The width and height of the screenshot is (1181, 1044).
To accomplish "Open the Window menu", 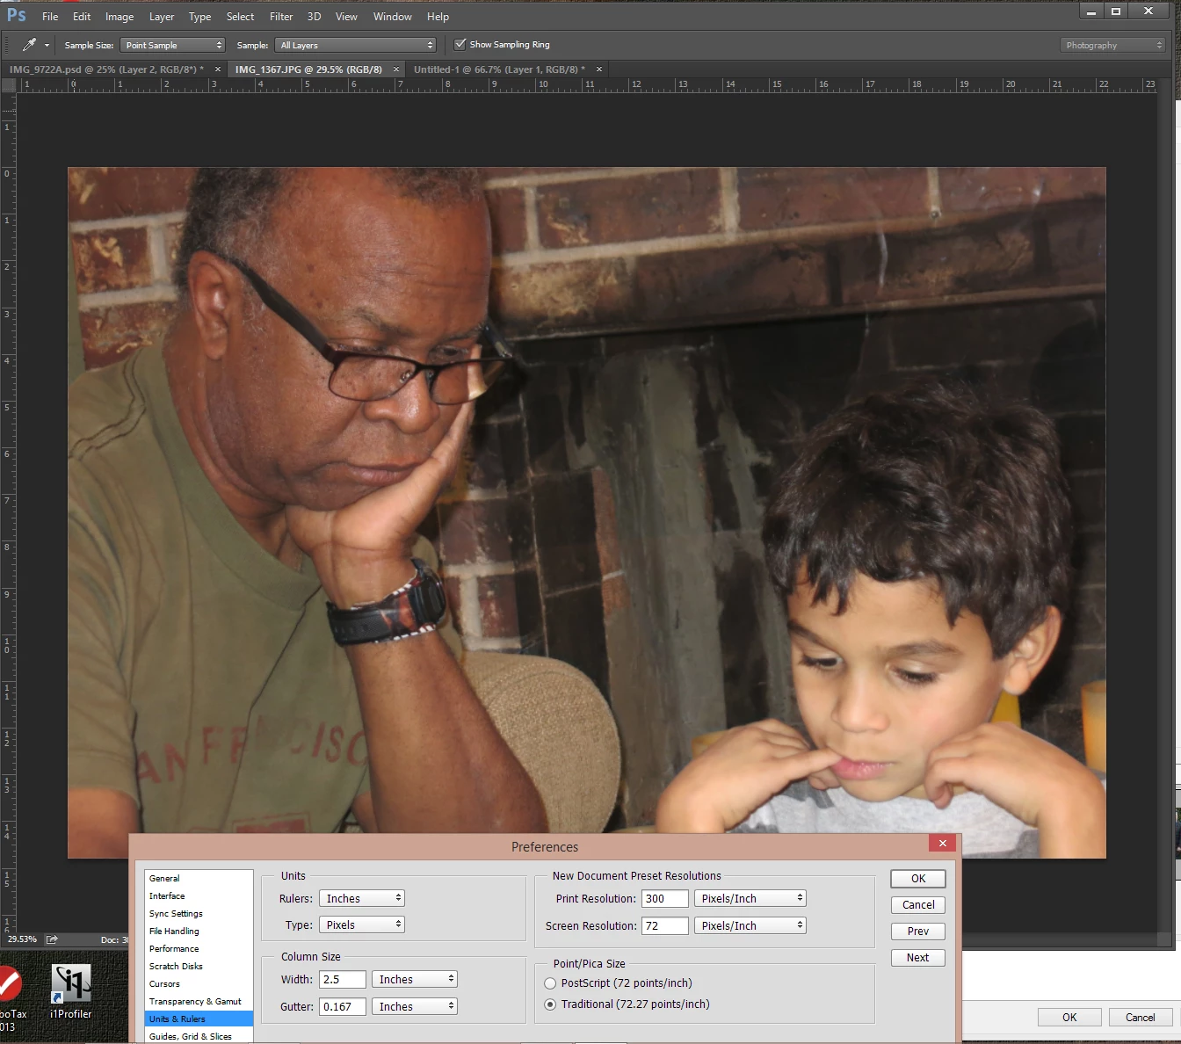I will (392, 17).
